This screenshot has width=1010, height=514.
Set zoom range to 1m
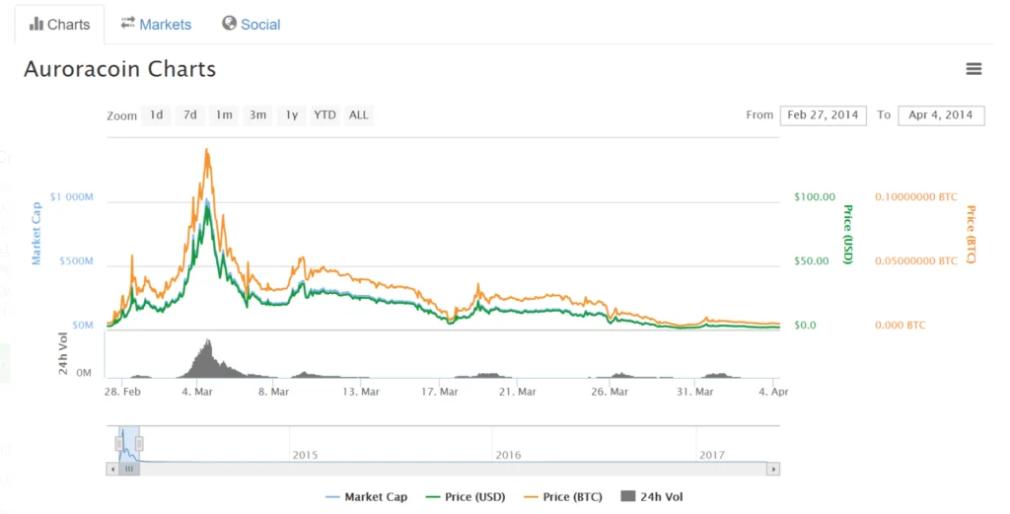tap(224, 115)
